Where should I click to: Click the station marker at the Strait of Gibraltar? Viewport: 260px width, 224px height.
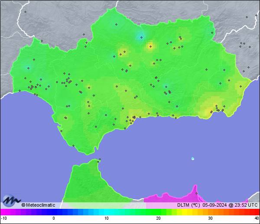click(x=99, y=160)
